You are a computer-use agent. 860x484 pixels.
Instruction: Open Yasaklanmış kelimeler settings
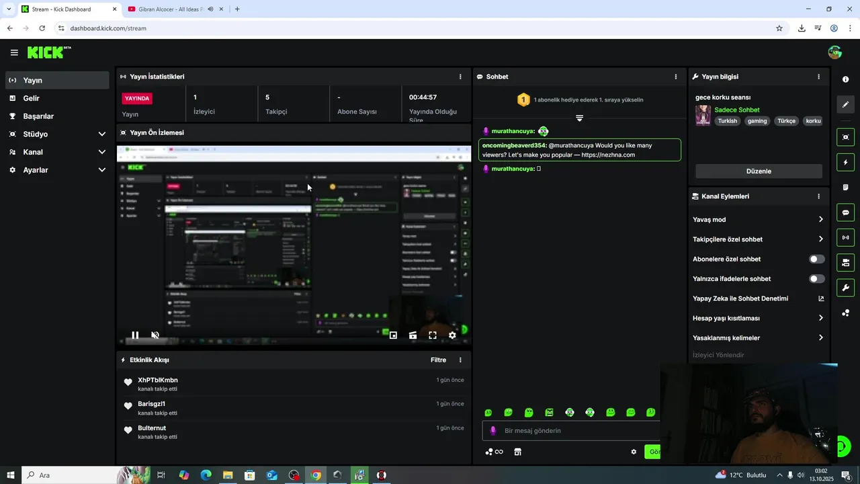point(758,337)
